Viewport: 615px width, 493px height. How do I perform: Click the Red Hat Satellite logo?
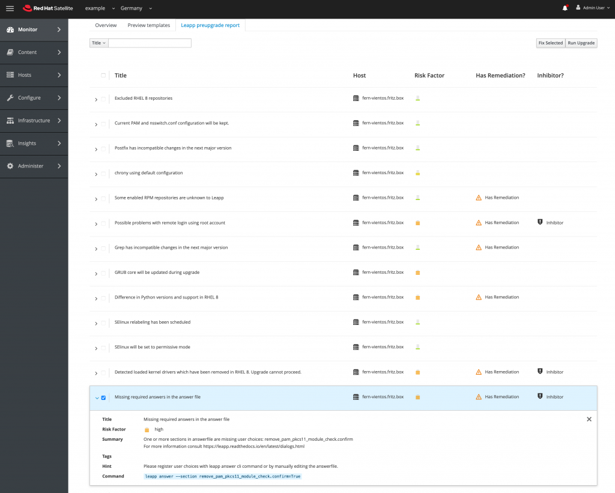pyautogui.click(x=48, y=8)
